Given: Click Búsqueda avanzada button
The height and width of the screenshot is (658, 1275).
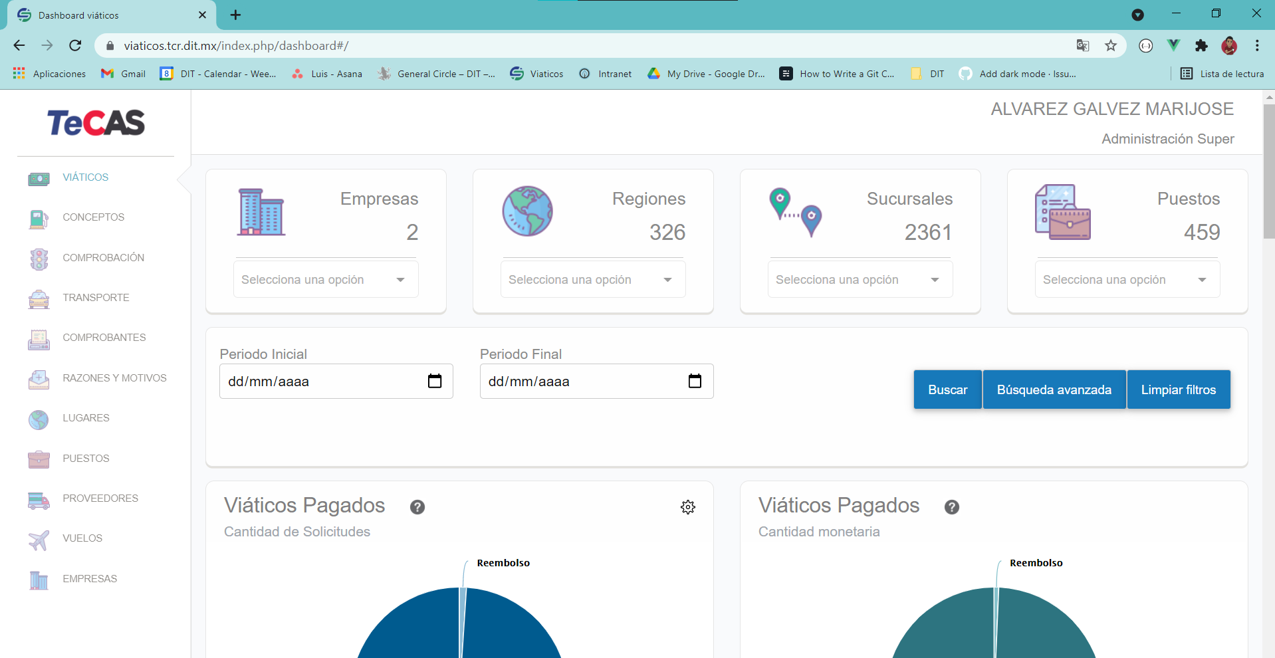Looking at the screenshot, I should click(x=1054, y=389).
